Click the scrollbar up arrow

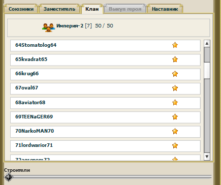207,44
